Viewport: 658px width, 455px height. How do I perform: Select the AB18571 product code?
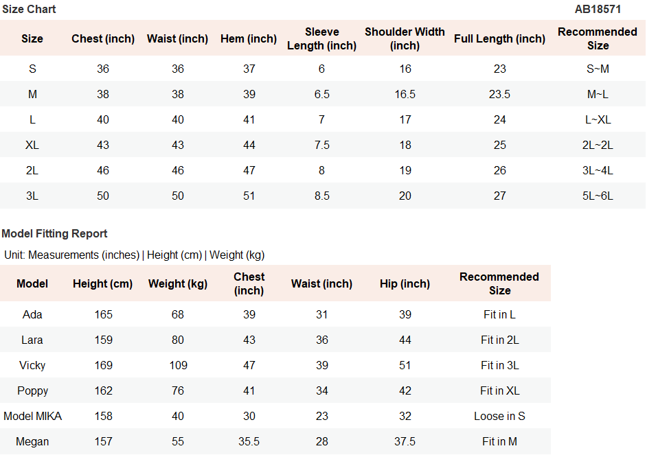[598, 9]
